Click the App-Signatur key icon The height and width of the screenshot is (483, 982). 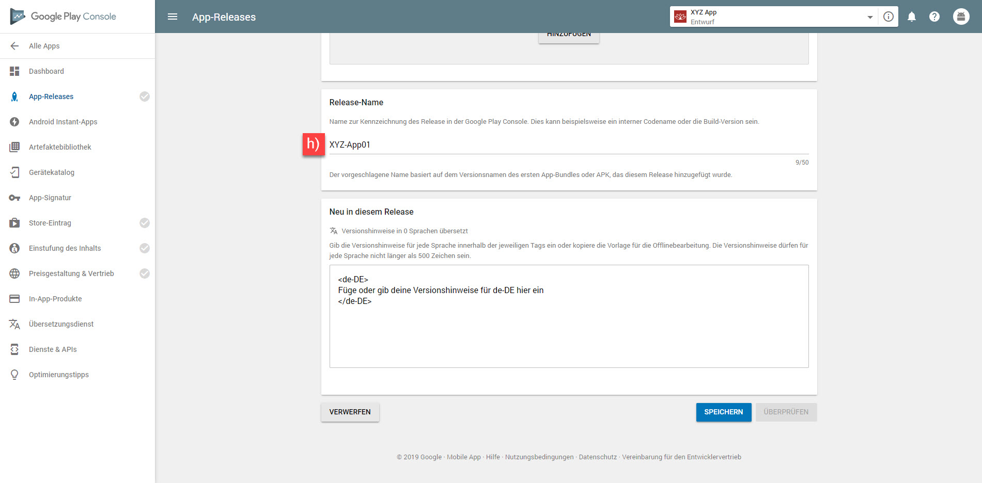pyautogui.click(x=14, y=198)
